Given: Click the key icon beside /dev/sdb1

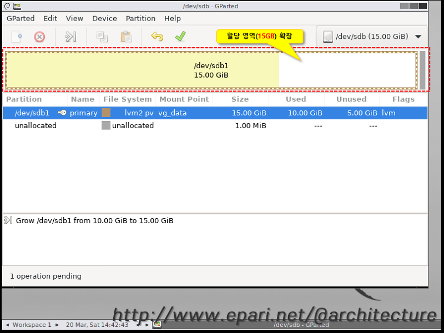Looking at the screenshot, I should [62, 113].
